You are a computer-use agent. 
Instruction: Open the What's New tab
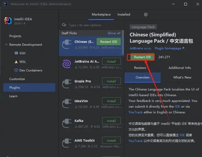coord(182,77)
